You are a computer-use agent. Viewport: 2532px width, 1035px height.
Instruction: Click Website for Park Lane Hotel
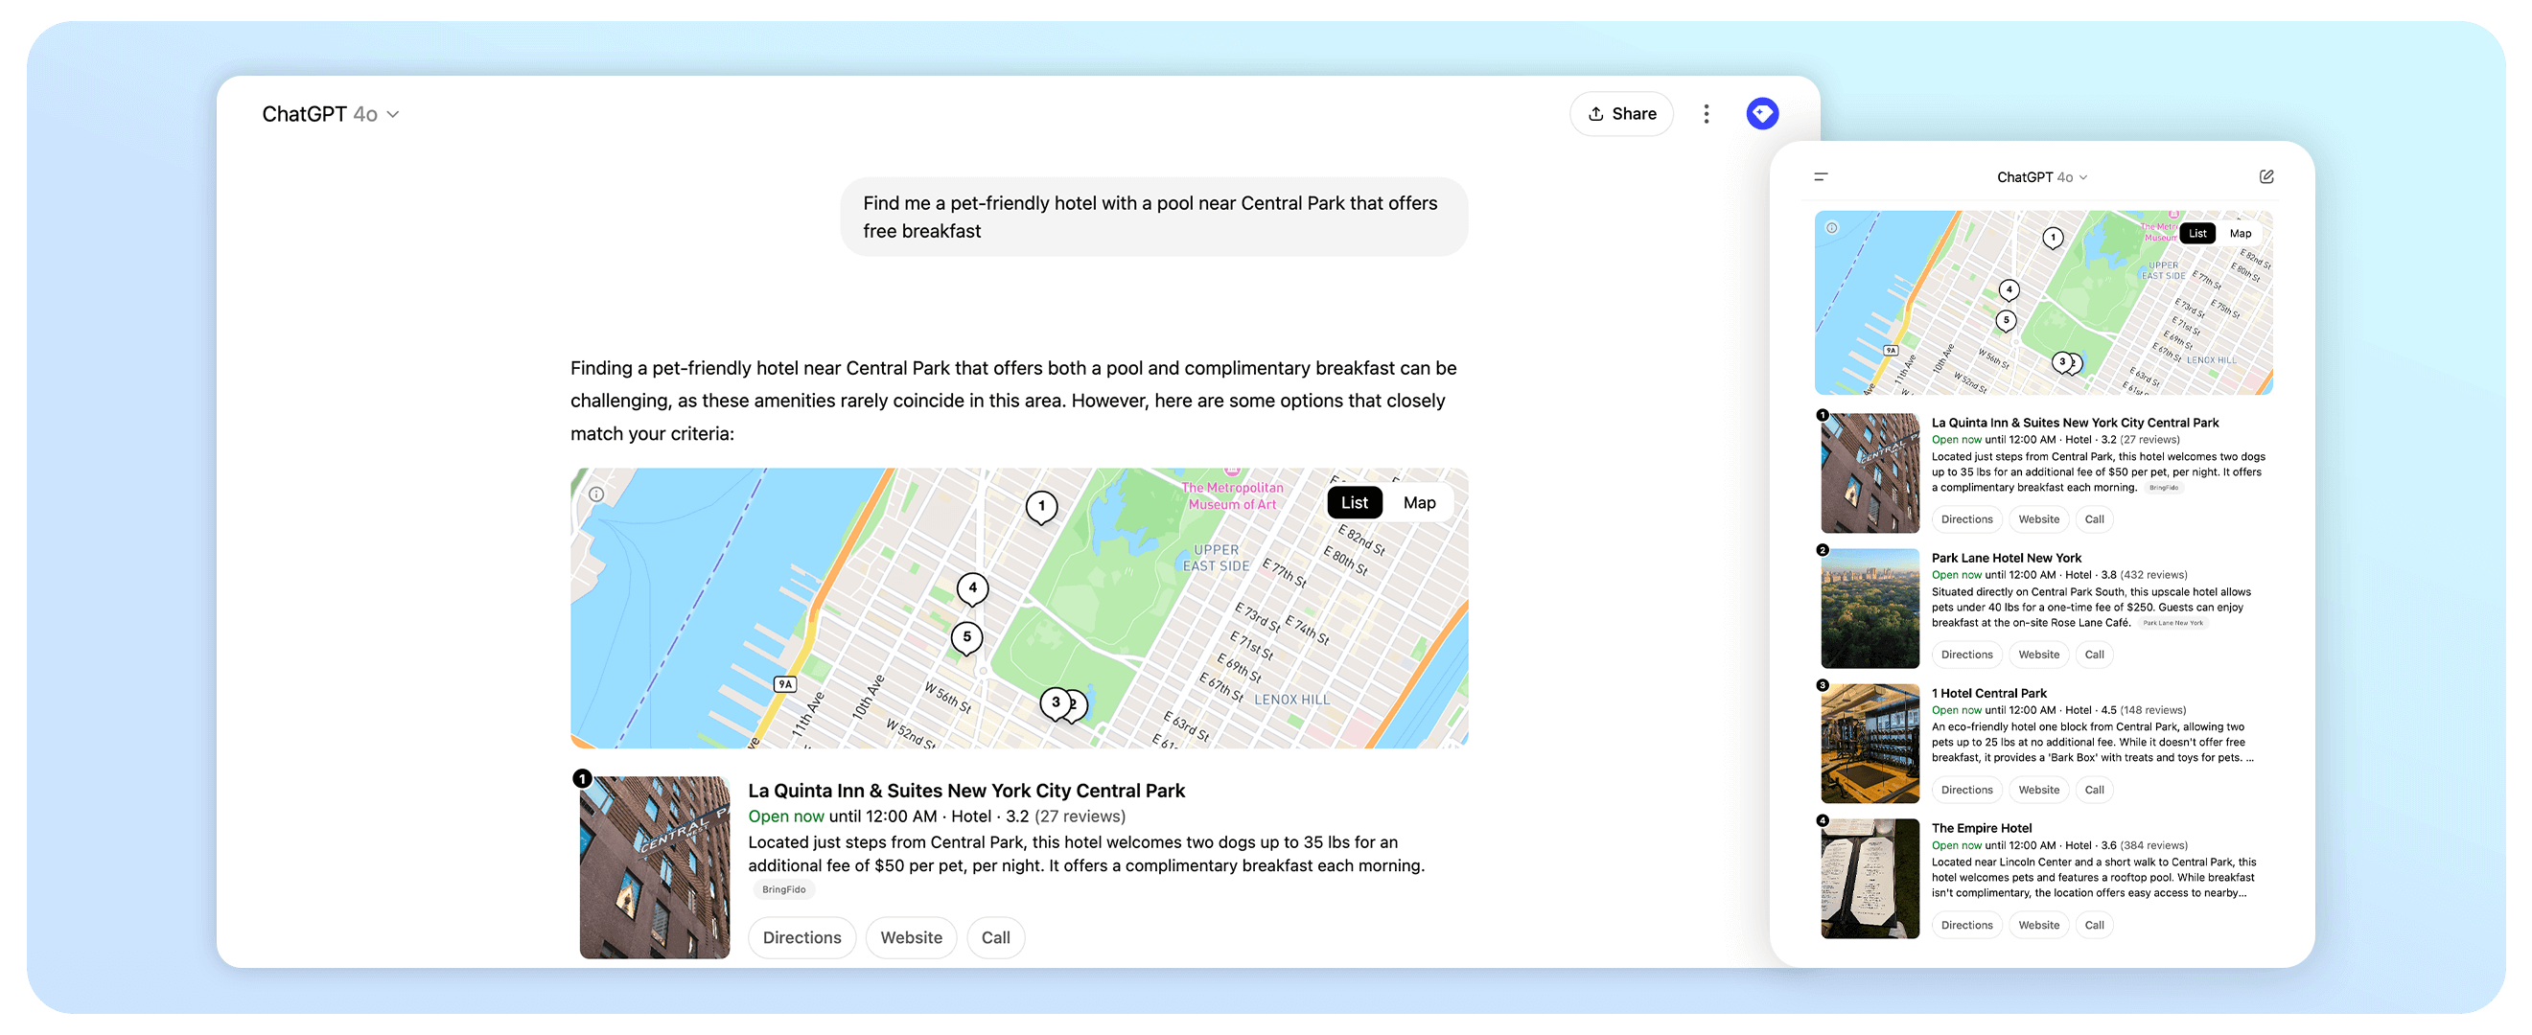point(2038,655)
